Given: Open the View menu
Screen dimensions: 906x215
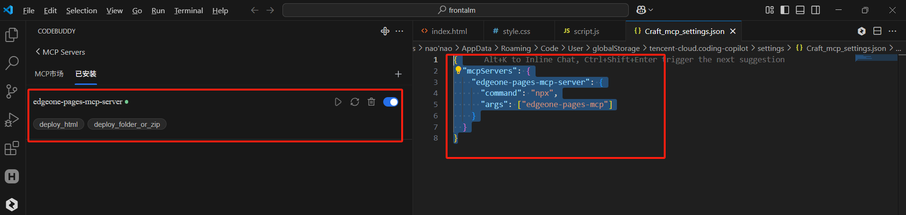Looking at the screenshot, I should tap(114, 10).
